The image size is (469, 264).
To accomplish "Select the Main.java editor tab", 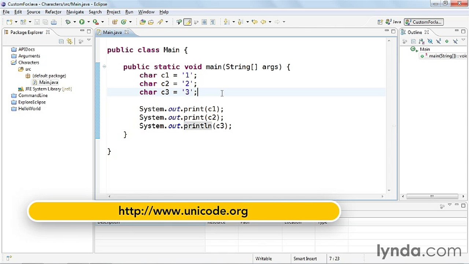I will point(112,32).
